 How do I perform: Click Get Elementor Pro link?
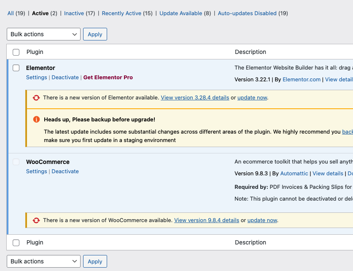(x=108, y=78)
